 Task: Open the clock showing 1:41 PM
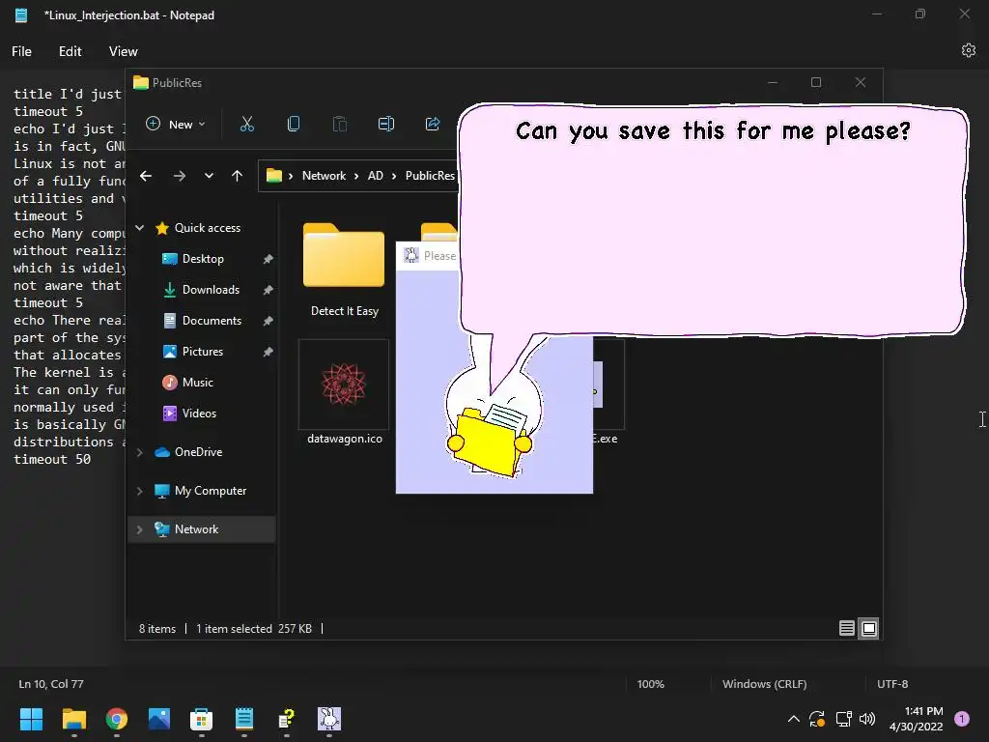tap(916, 719)
